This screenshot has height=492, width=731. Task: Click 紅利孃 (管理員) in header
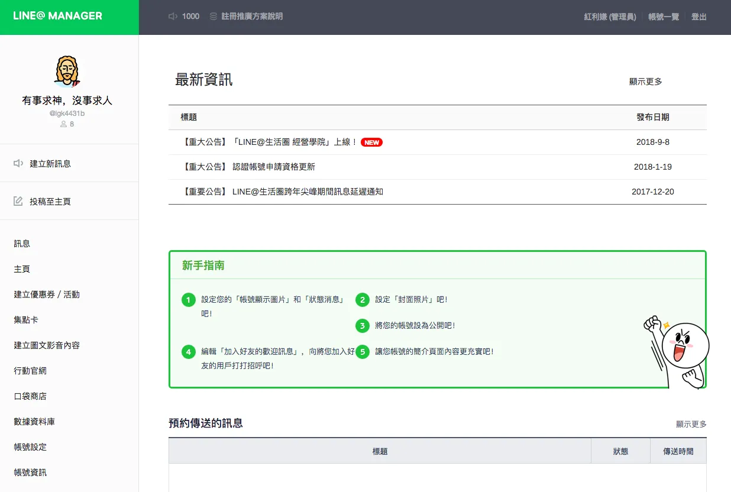tap(610, 17)
